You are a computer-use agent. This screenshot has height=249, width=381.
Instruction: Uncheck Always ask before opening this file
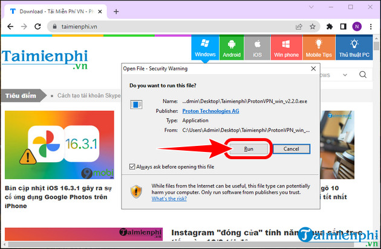(132, 166)
